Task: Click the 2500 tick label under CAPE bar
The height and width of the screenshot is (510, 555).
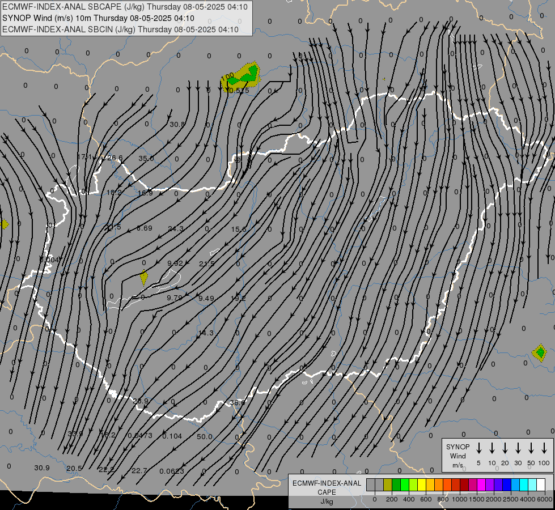Action: coord(510,499)
